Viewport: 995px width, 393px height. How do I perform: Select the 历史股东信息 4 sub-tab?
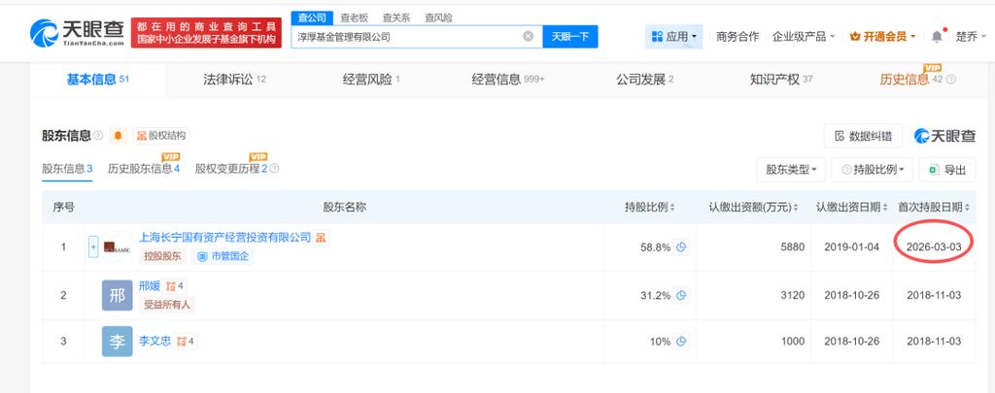click(144, 169)
